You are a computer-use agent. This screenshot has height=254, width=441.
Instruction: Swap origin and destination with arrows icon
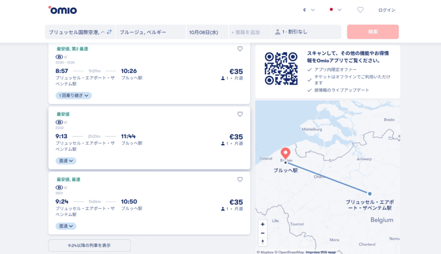pyautogui.click(x=109, y=32)
